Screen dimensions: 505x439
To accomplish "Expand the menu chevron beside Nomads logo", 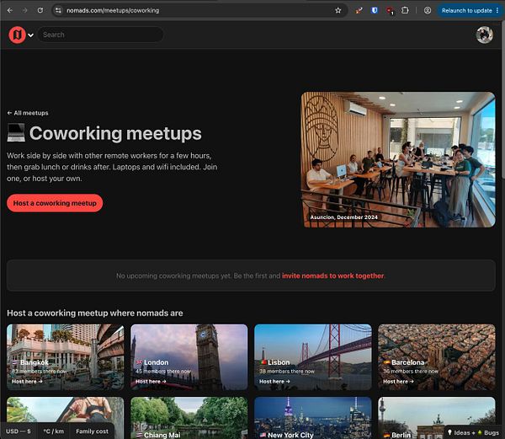I will 30,35.
